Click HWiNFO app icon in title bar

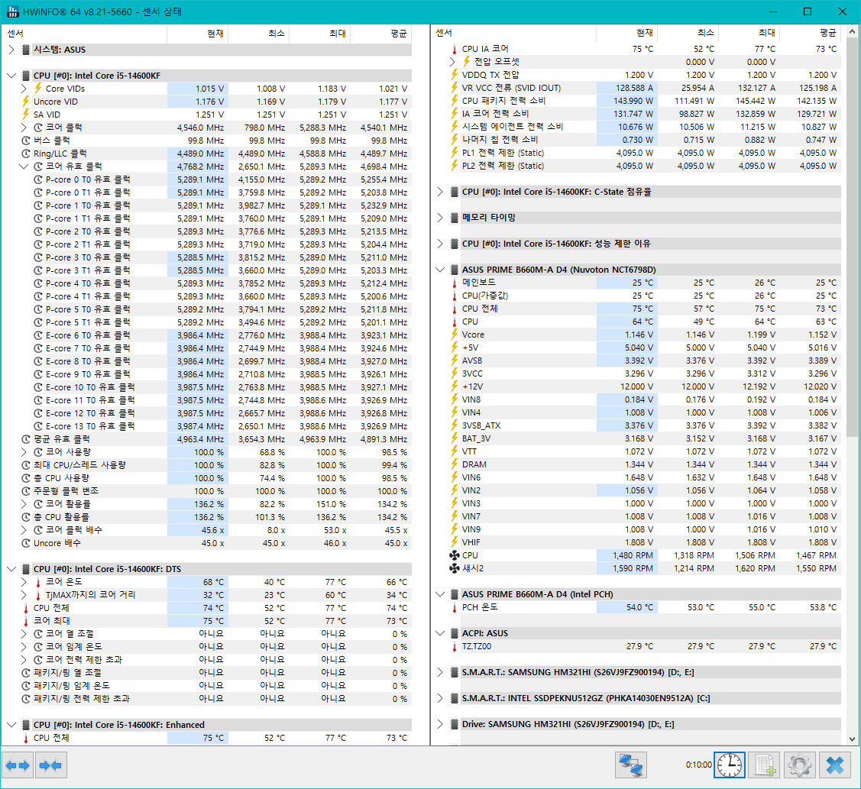tap(12, 11)
